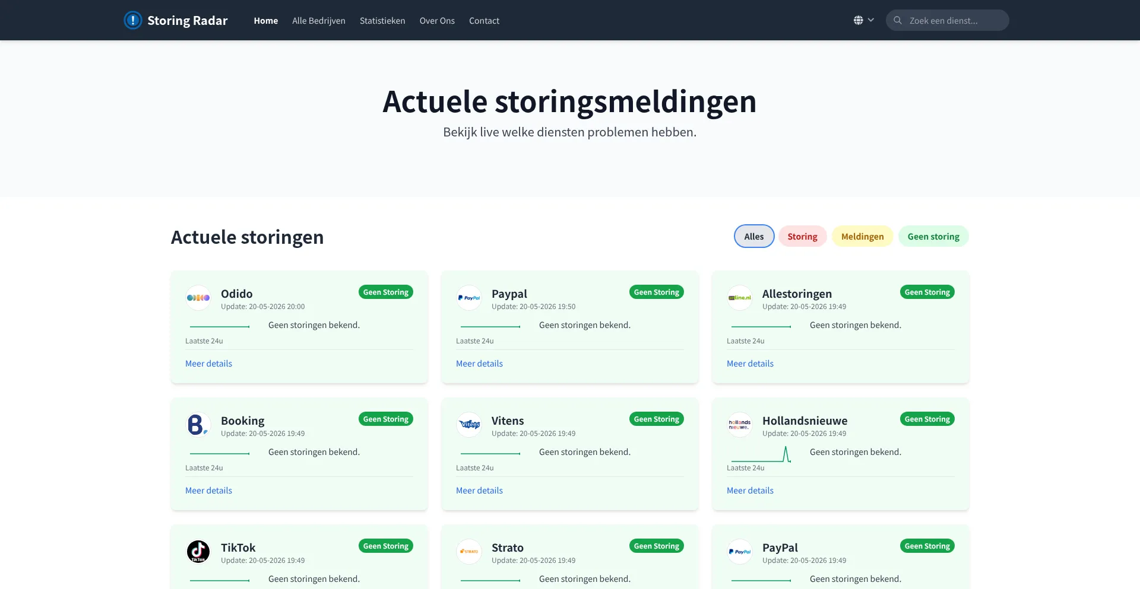Click TikTok's Geen Storing badge

386,546
